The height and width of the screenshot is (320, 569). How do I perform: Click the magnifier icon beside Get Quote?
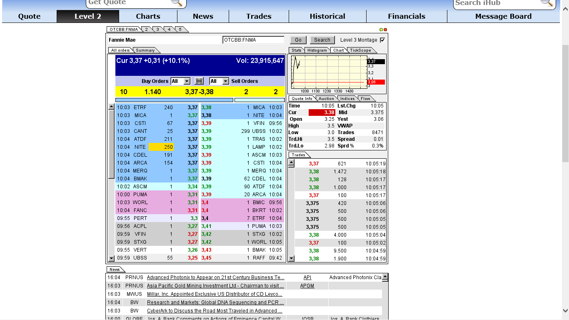coord(177,2)
